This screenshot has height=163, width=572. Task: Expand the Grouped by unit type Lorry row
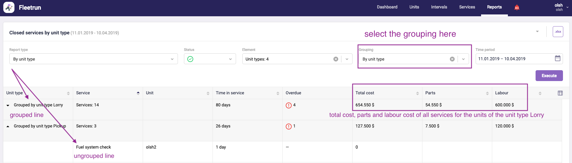(8, 105)
